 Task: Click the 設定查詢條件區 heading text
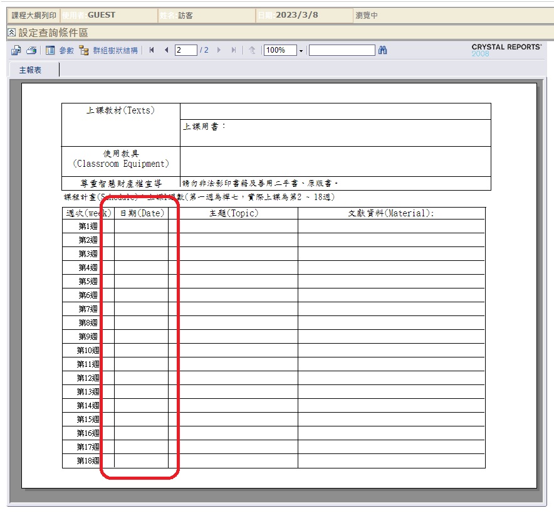pos(53,33)
